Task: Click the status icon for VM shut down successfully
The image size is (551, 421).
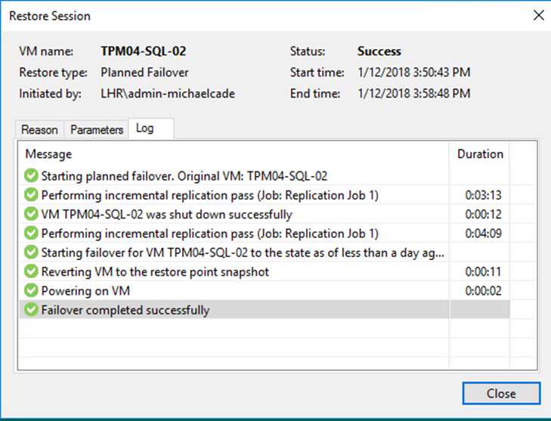Action: 31,214
